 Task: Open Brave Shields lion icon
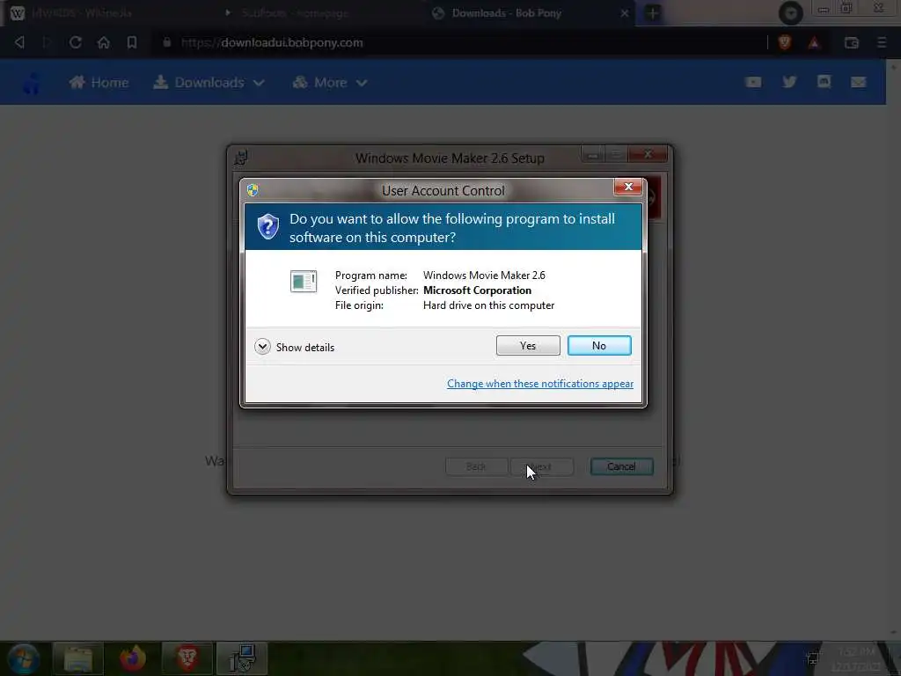[x=784, y=42]
